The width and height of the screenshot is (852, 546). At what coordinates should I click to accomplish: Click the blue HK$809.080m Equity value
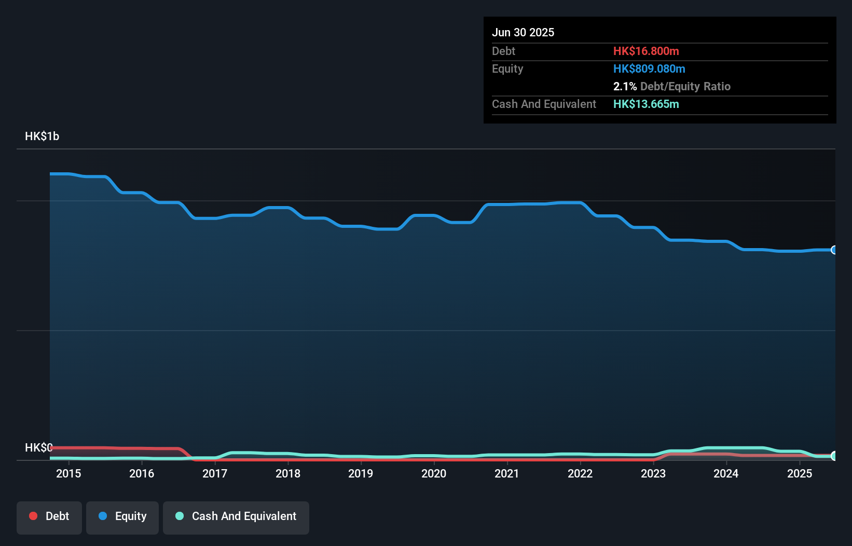649,69
